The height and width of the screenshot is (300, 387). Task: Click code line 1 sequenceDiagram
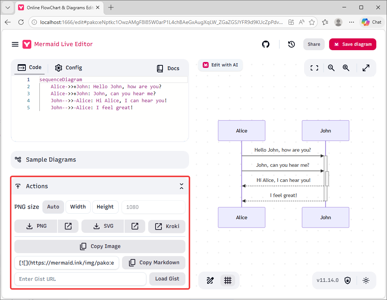(x=61, y=80)
